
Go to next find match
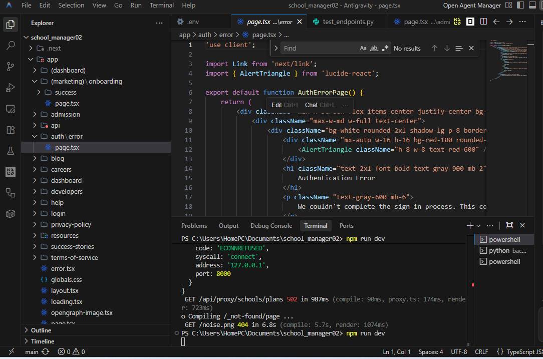pos(447,48)
